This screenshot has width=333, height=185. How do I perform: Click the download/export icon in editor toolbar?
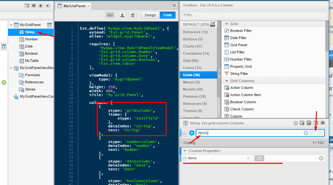point(122,15)
